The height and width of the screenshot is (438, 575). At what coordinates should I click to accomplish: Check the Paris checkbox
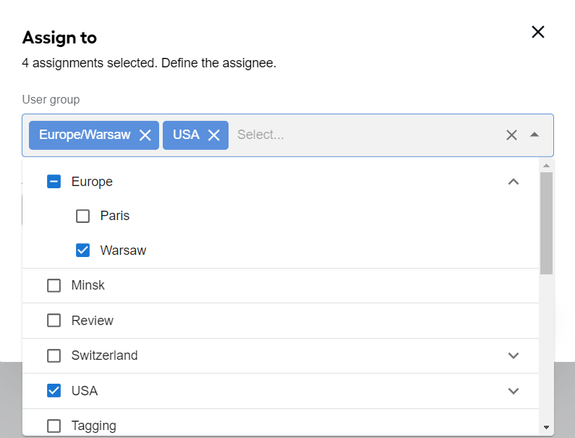(x=83, y=216)
